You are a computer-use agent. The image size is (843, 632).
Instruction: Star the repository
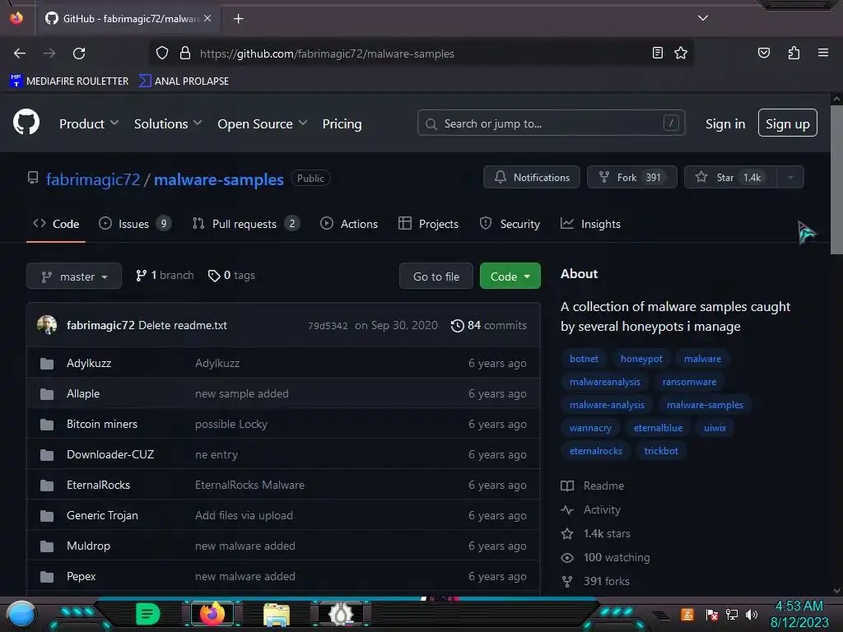[x=730, y=178]
